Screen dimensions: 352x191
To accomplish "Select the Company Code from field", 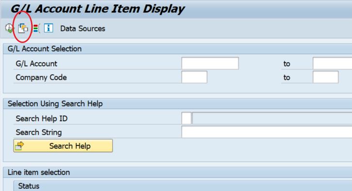I will pyautogui.click(x=194, y=77).
